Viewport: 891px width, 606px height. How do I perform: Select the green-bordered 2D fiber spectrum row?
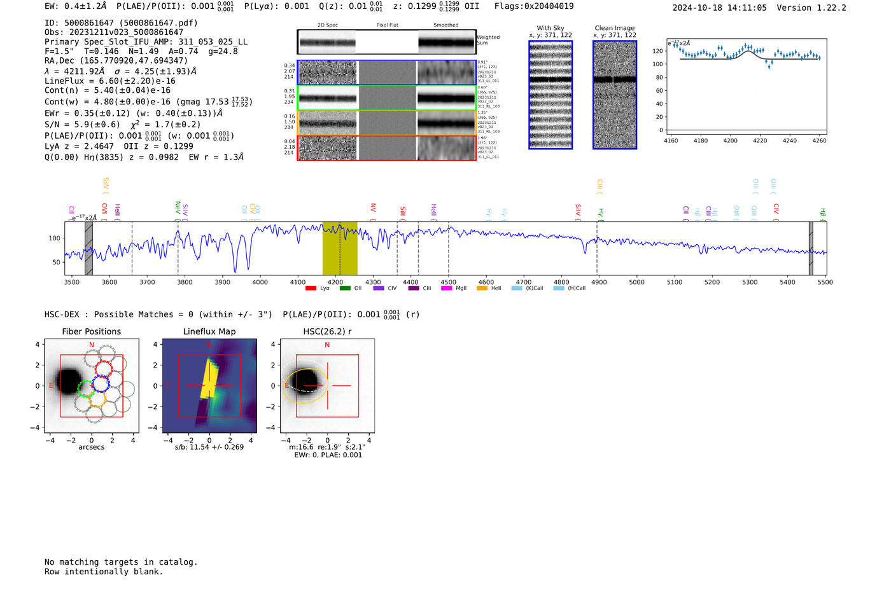point(386,98)
